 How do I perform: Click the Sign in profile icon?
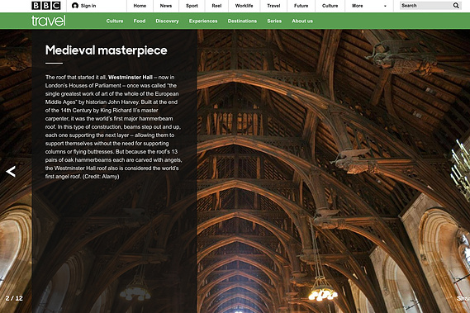tap(75, 6)
